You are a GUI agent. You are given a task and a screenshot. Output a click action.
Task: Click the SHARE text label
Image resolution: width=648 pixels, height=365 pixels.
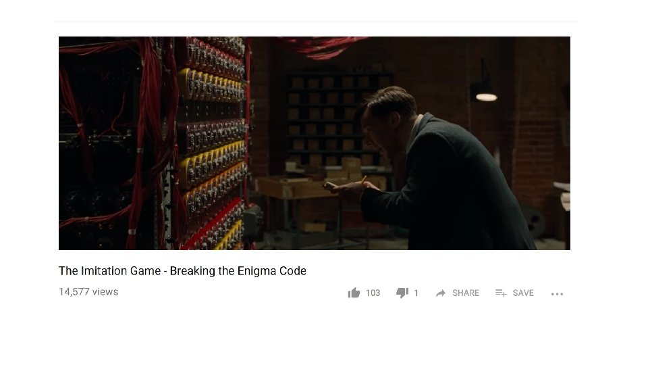click(x=466, y=293)
